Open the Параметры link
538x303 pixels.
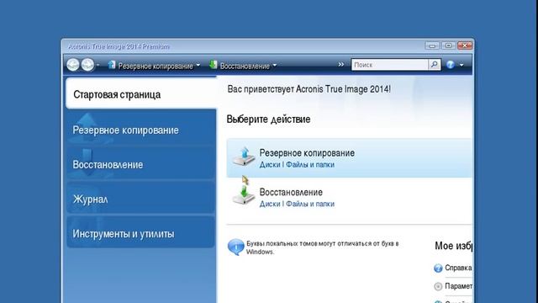click(x=459, y=286)
